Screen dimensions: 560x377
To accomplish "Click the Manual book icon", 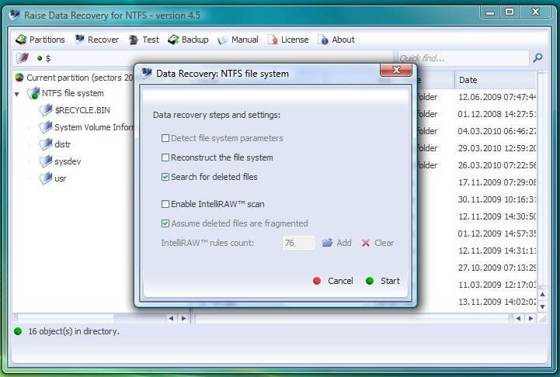I will (222, 40).
